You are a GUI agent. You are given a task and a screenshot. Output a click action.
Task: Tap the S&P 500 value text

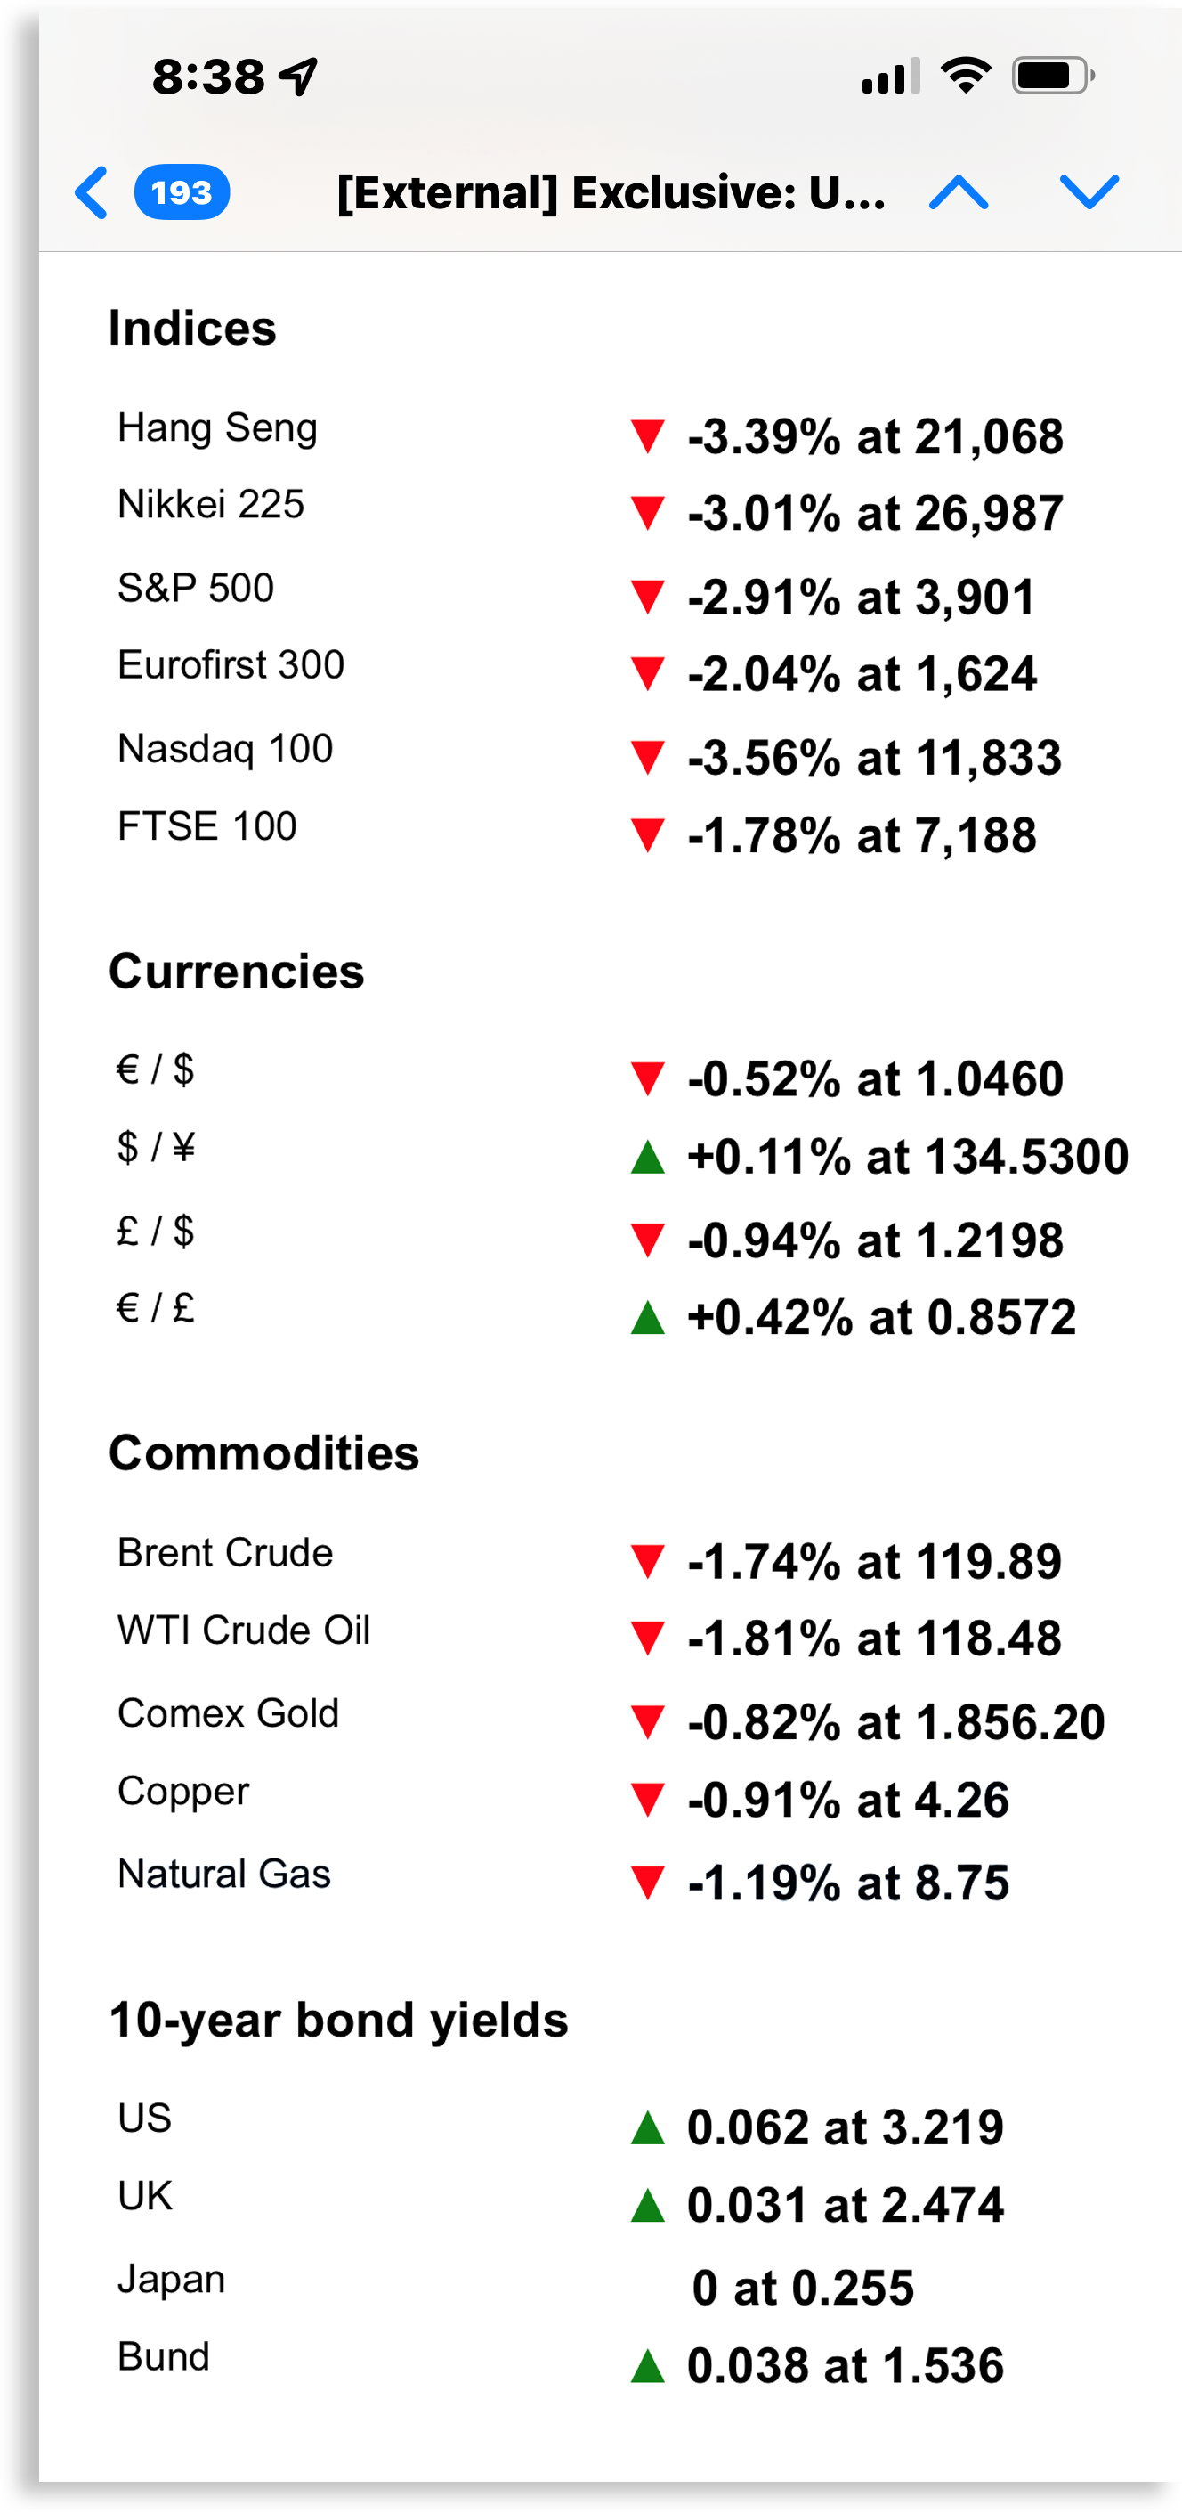click(860, 597)
